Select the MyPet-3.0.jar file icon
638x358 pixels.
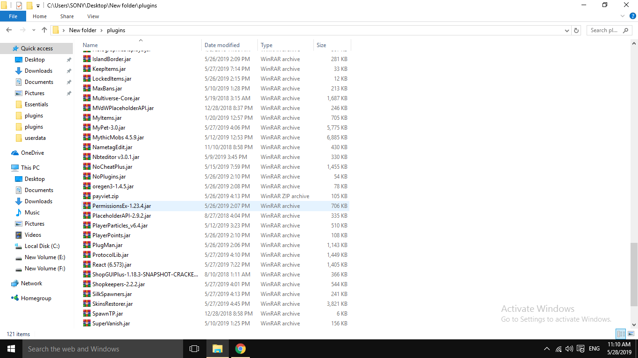(x=87, y=128)
